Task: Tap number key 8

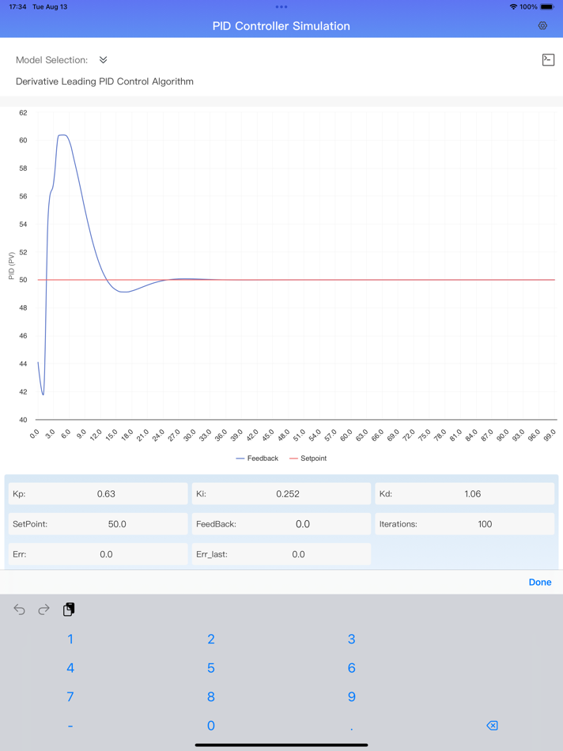Action: [x=211, y=696]
